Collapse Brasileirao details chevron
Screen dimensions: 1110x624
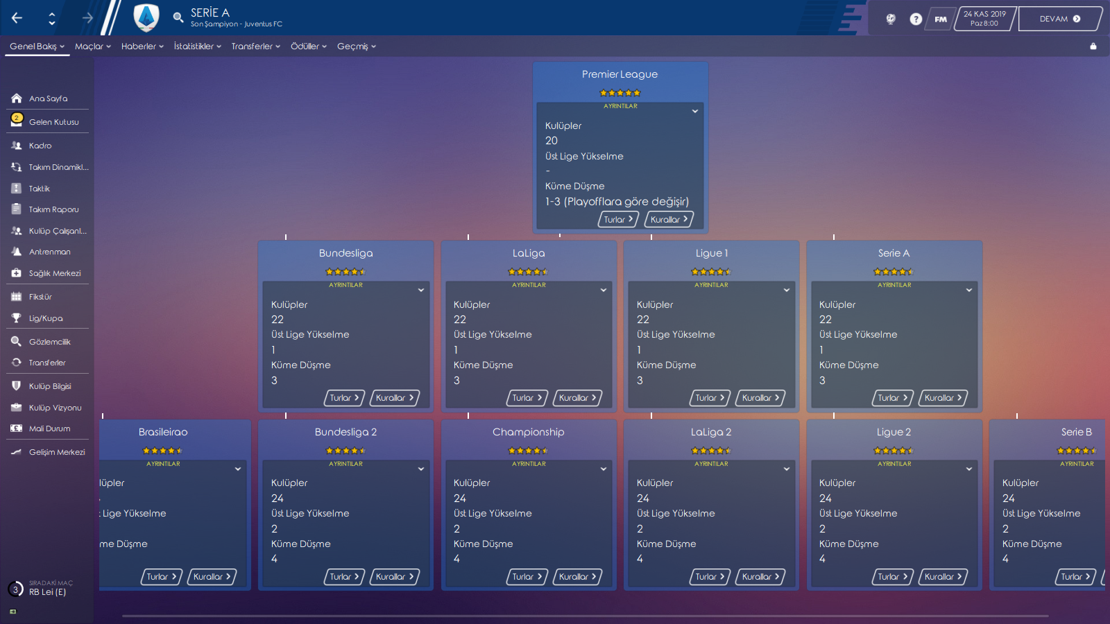(x=237, y=469)
